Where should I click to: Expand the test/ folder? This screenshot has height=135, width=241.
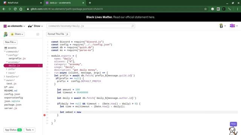(11, 73)
